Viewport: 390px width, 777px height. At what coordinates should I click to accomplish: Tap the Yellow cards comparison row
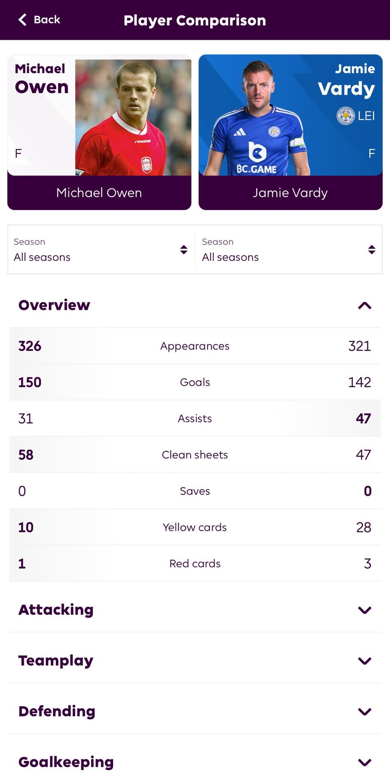(x=195, y=527)
